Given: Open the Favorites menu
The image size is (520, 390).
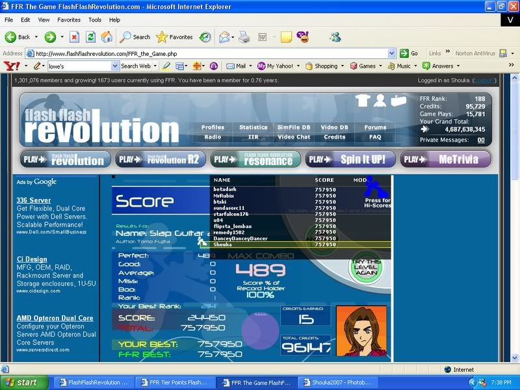Looking at the screenshot, I should (x=68, y=20).
